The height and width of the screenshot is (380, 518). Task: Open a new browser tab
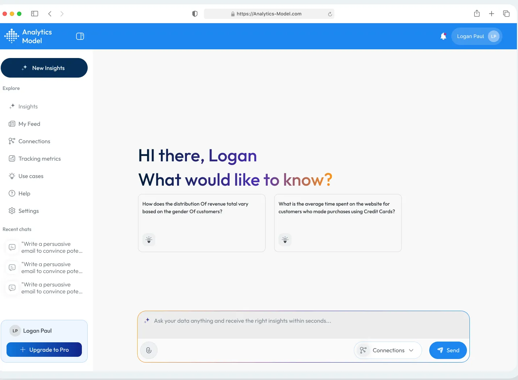coord(492,14)
